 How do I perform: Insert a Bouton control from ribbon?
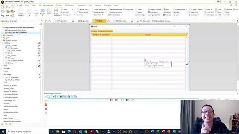coord(43,12)
